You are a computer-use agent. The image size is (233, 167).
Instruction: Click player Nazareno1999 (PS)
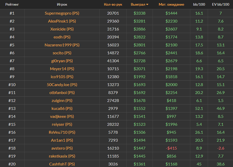[62, 45]
